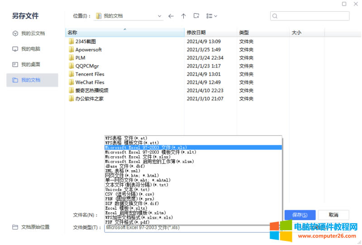Choose PDF 文件格式(*.pdf) format
Image resolution: width=362 pixels, height=245 pixels.
point(193,222)
